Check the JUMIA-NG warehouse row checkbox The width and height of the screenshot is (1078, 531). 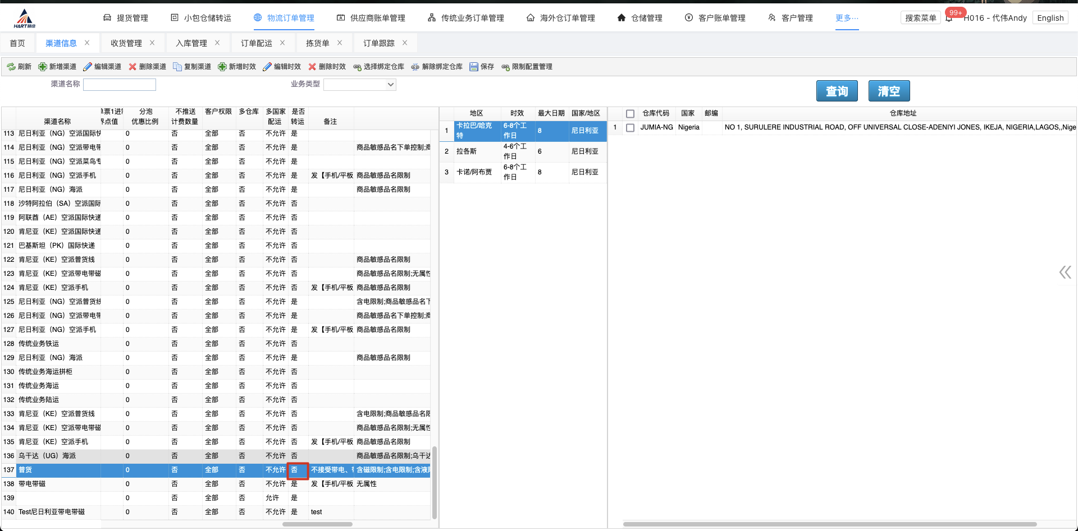coord(630,128)
